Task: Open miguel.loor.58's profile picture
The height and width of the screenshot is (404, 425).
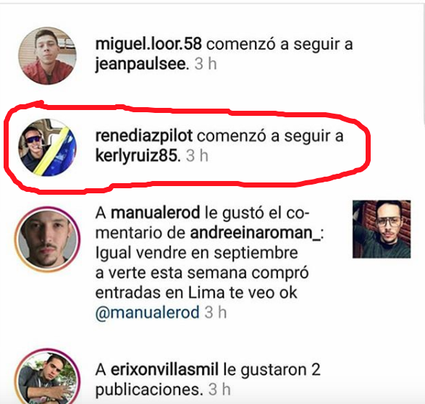Action: coord(48,56)
